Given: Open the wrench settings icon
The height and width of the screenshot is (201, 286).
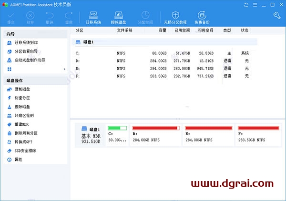Looking at the screenshot, I should pyautogui.click(x=276, y=16).
